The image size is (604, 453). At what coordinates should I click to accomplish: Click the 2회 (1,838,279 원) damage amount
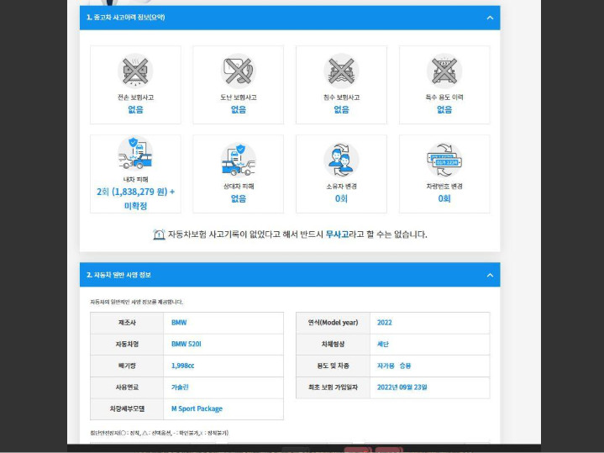pyautogui.click(x=135, y=192)
